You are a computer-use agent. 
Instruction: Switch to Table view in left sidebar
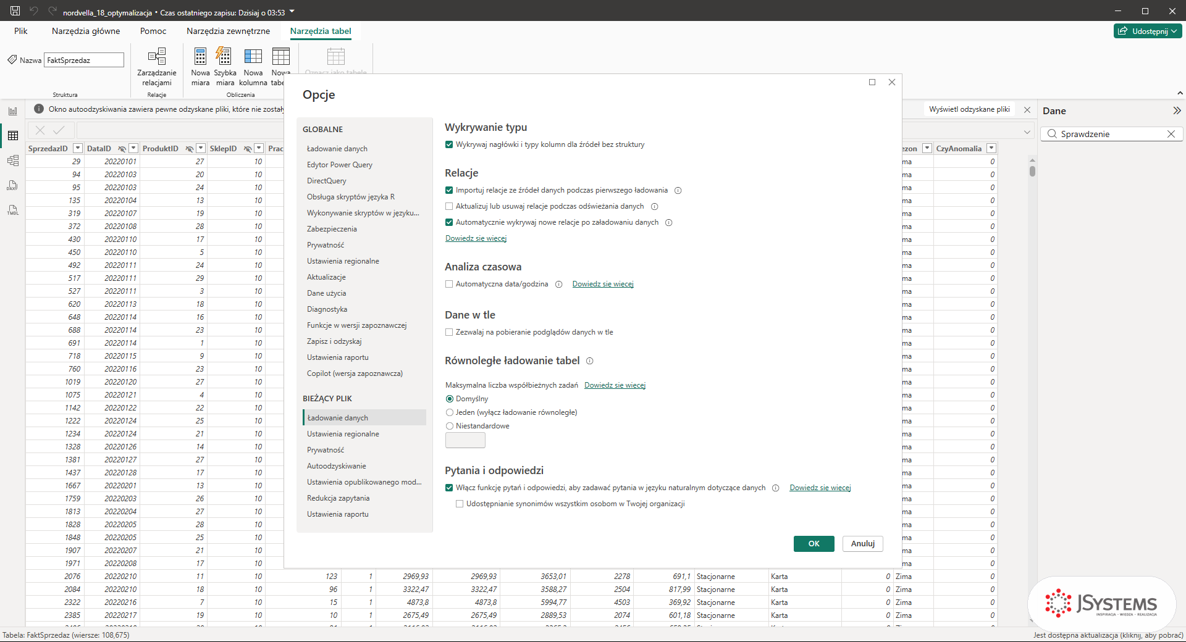(x=13, y=136)
